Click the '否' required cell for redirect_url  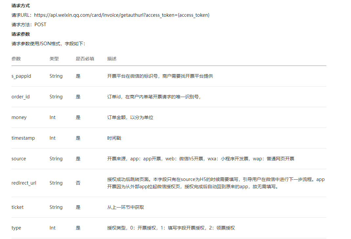[x=78, y=183]
